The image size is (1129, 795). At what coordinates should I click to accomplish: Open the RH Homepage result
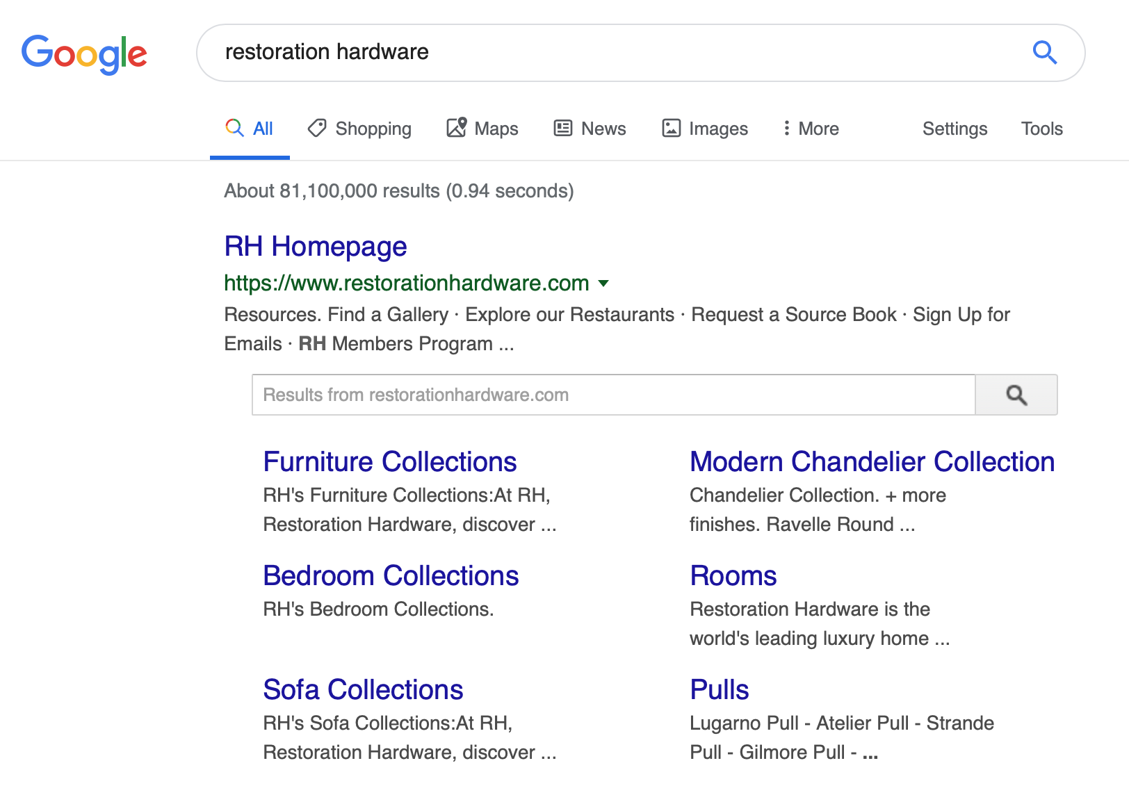315,247
